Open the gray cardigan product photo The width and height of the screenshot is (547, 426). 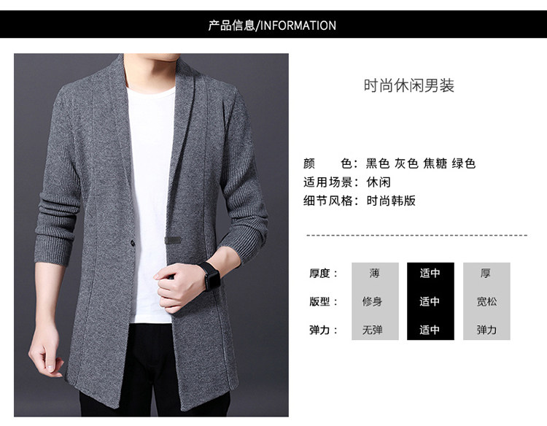(151, 235)
